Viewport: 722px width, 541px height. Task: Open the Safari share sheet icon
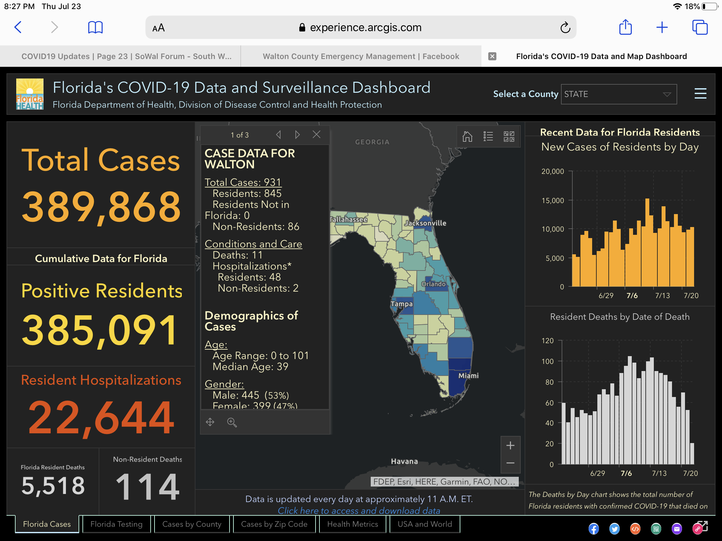point(625,27)
